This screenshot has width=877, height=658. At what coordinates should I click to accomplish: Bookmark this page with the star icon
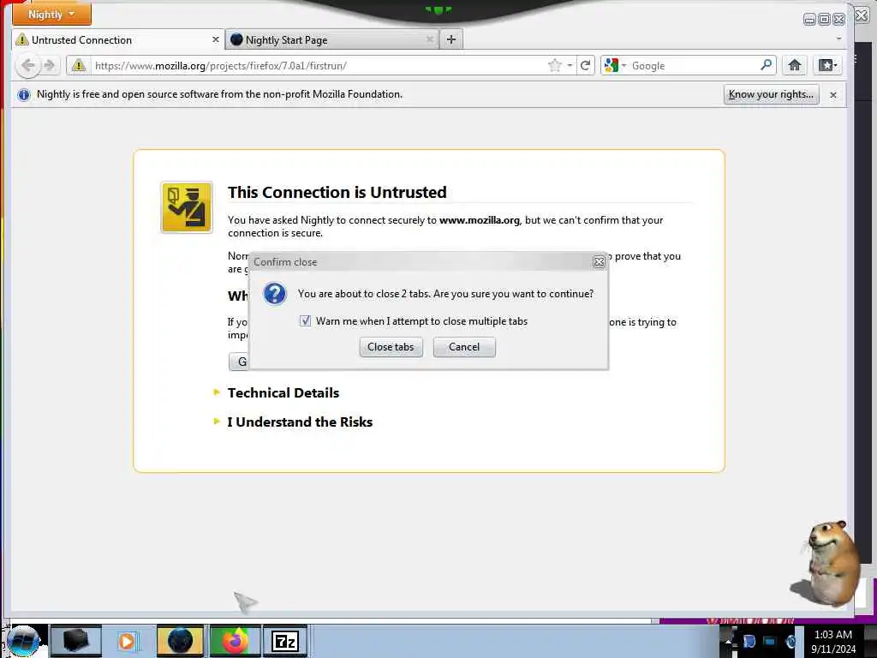coord(554,65)
